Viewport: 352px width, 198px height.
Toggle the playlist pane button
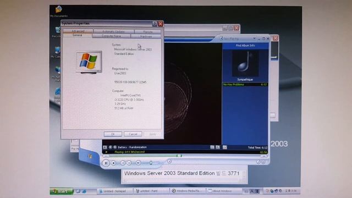pos(225,147)
